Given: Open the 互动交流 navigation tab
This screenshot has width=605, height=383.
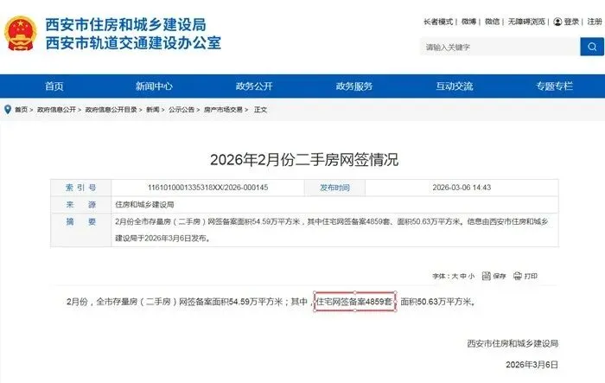Looking at the screenshot, I should click(455, 86).
